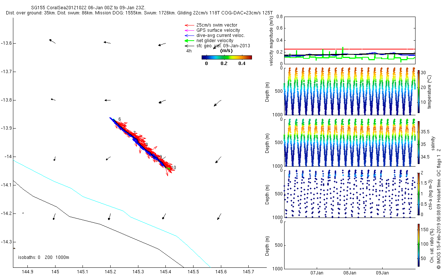444x277 pixels.
Task: Click the green glider end marker near label 10
Action: tap(168, 168)
